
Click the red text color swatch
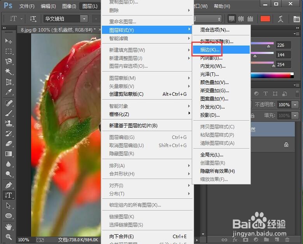(265, 19)
